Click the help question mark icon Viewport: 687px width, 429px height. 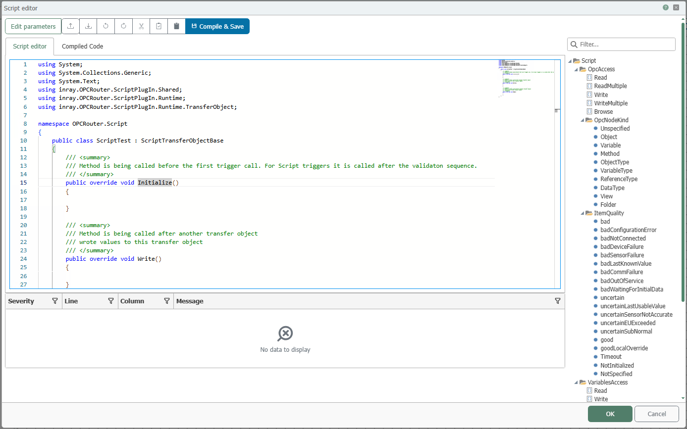(x=666, y=7)
